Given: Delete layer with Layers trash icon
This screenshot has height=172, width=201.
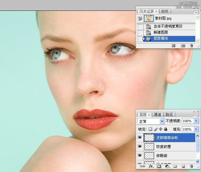Looking at the screenshot, I should tap(191, 166).
